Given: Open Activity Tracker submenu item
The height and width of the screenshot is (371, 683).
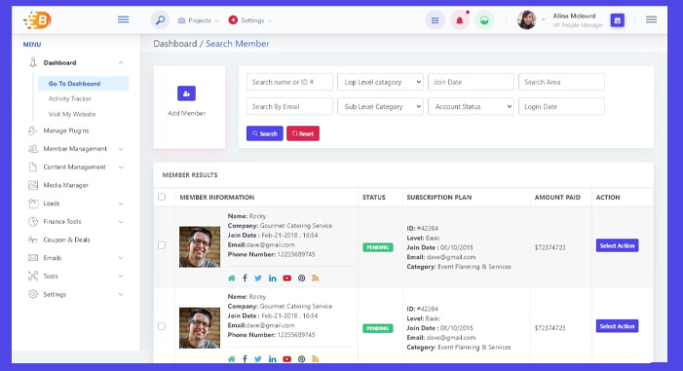Looking at the screenshot, I should pyautogui.click(x=70, y=99).
